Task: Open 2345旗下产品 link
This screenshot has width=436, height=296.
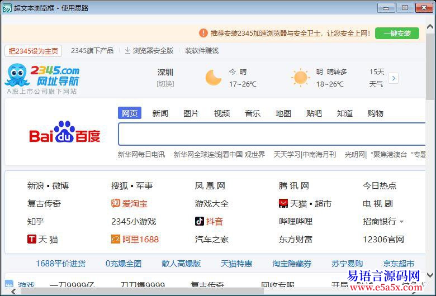Action: point(92,51)
